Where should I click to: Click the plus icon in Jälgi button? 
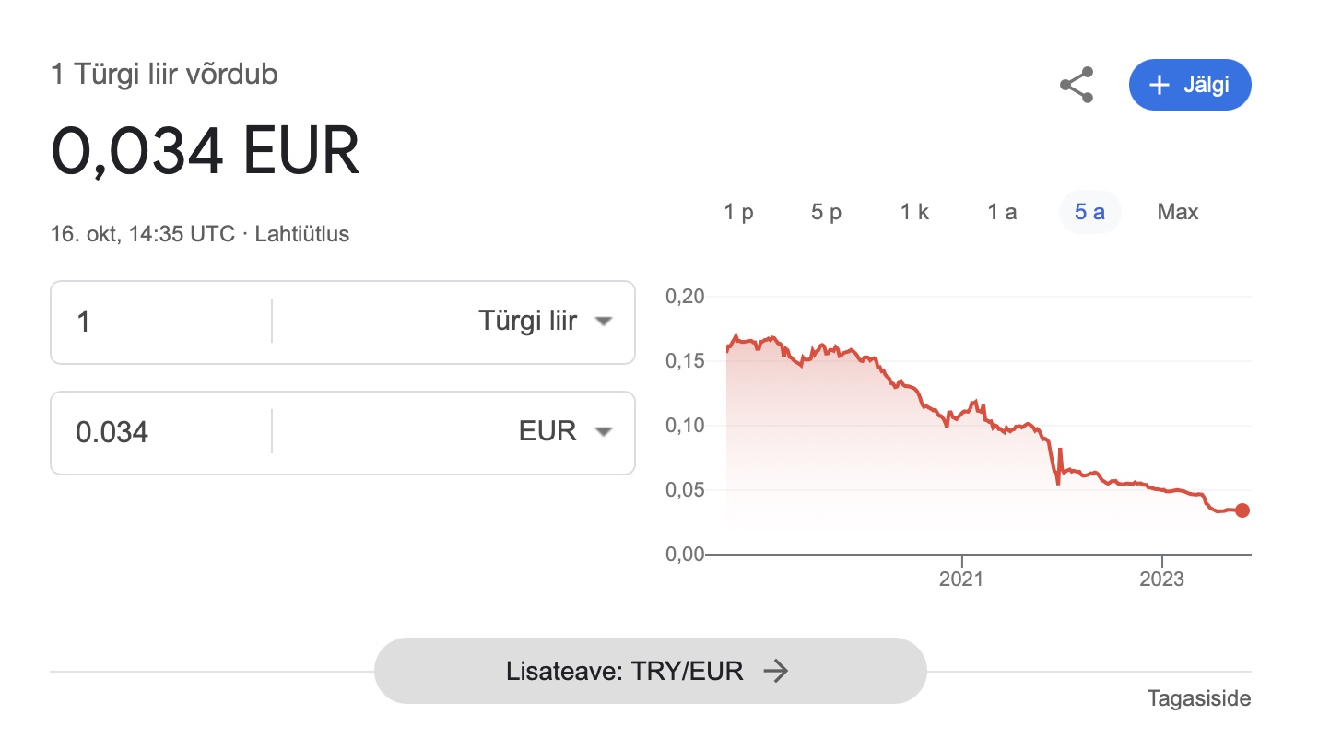[x=1159, y=85]
